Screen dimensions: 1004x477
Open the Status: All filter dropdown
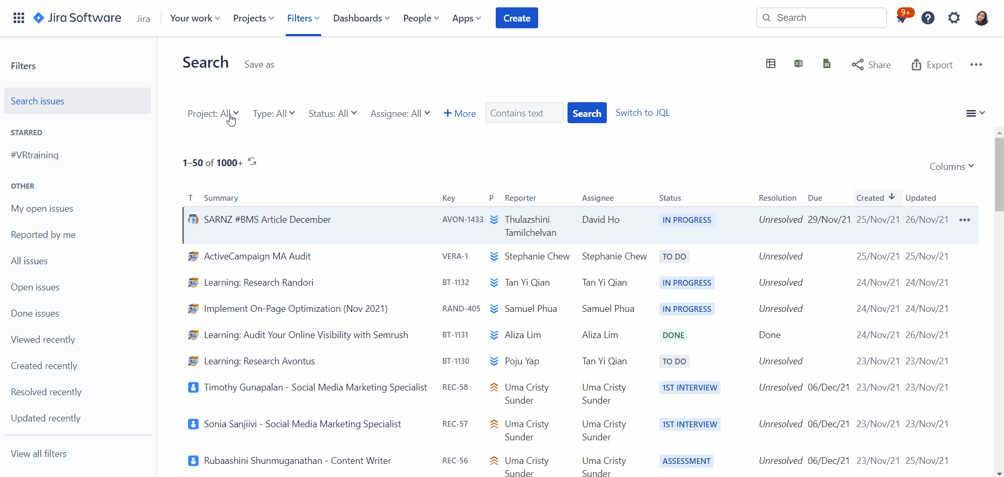(x=333, y=113)
